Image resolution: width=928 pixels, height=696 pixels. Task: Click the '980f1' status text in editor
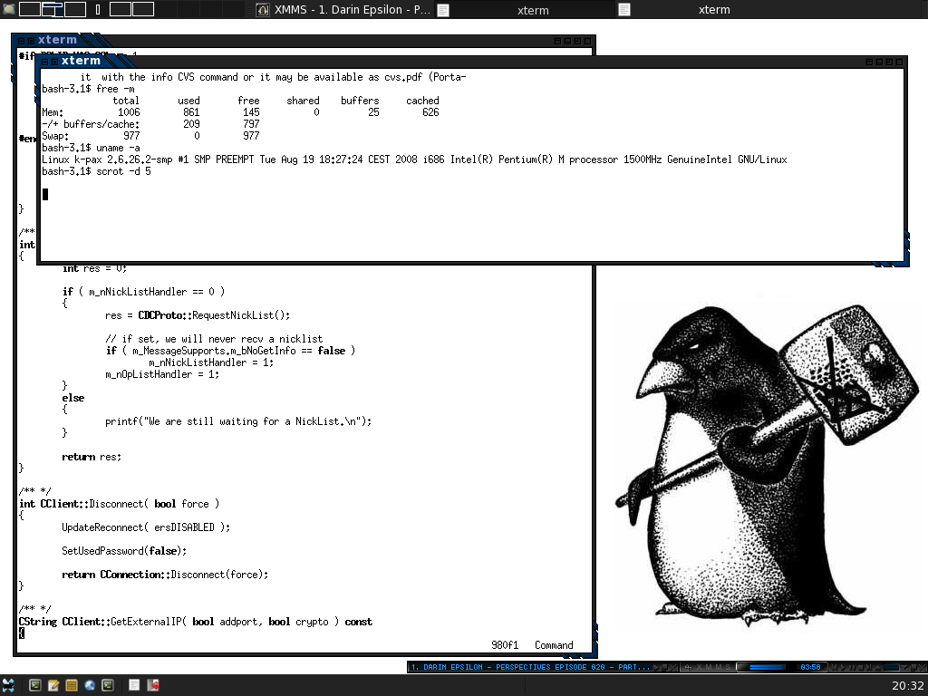(504, 645)
